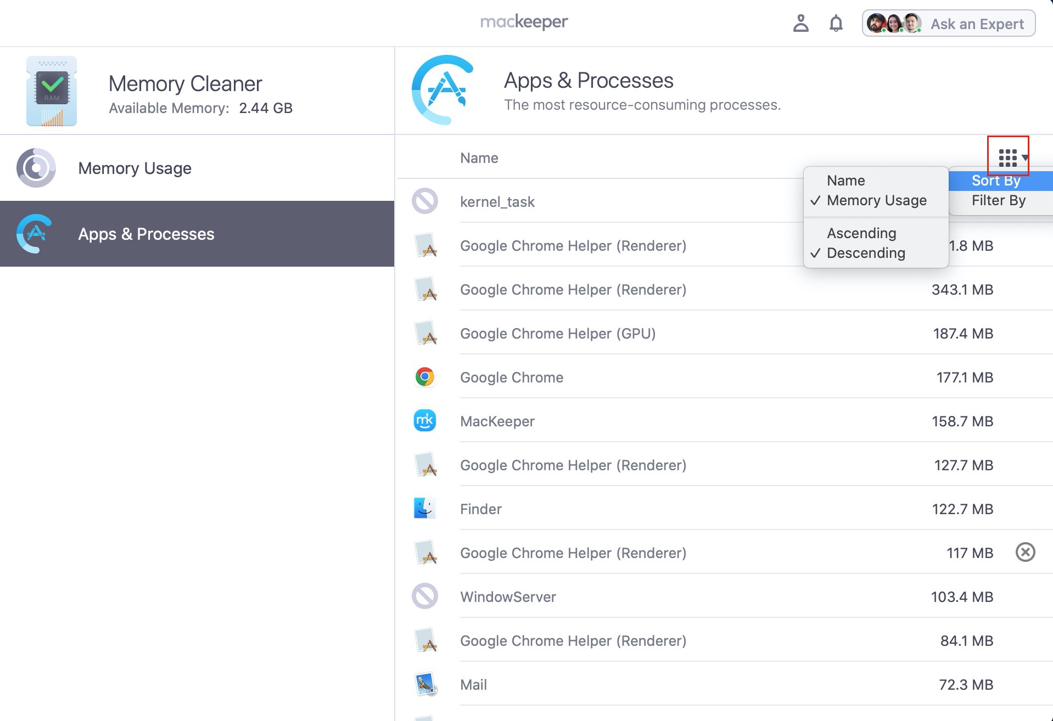Click the 343.1 MB memory value
The height and width of the screenshot is (721, 1053).
click(x=962, y=290)
